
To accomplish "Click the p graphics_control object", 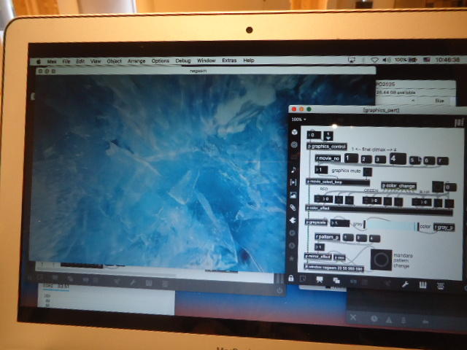I will 327,147.
